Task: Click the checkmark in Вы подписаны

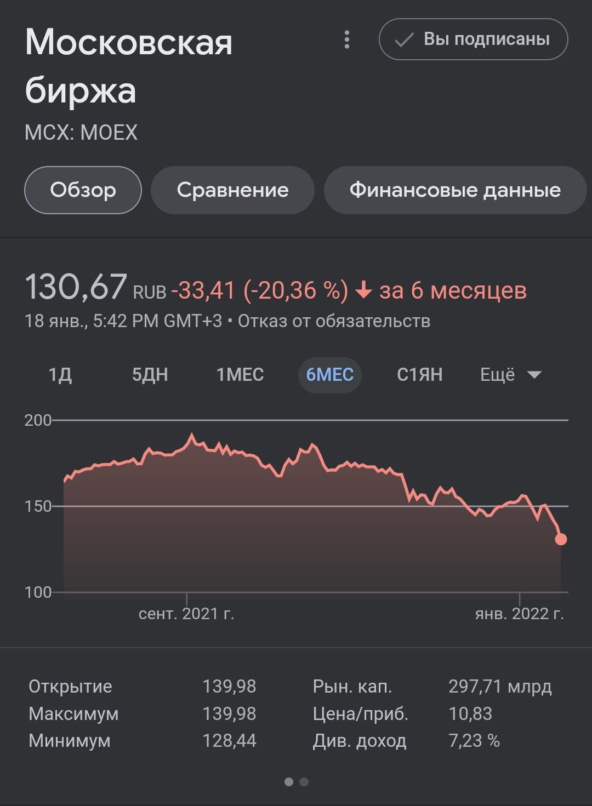Action: (x=404, y=40)
